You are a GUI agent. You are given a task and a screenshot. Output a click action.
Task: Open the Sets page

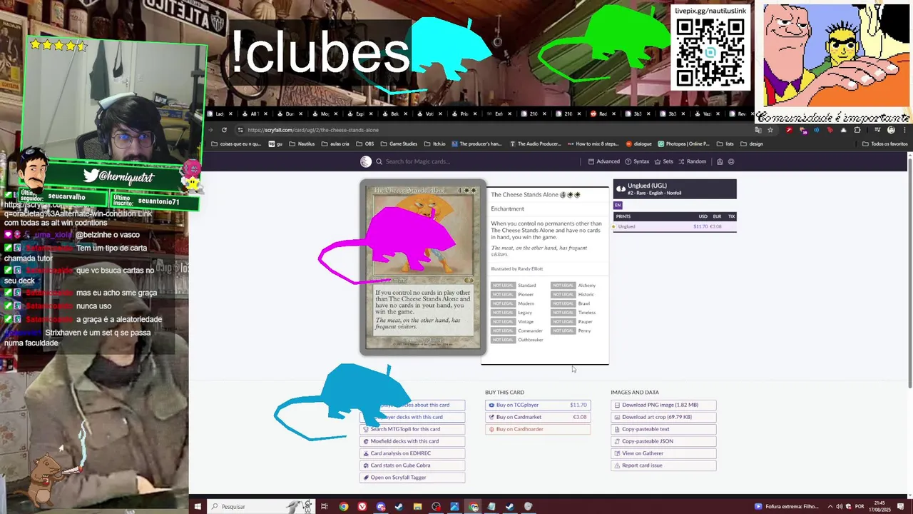point(664,161)
